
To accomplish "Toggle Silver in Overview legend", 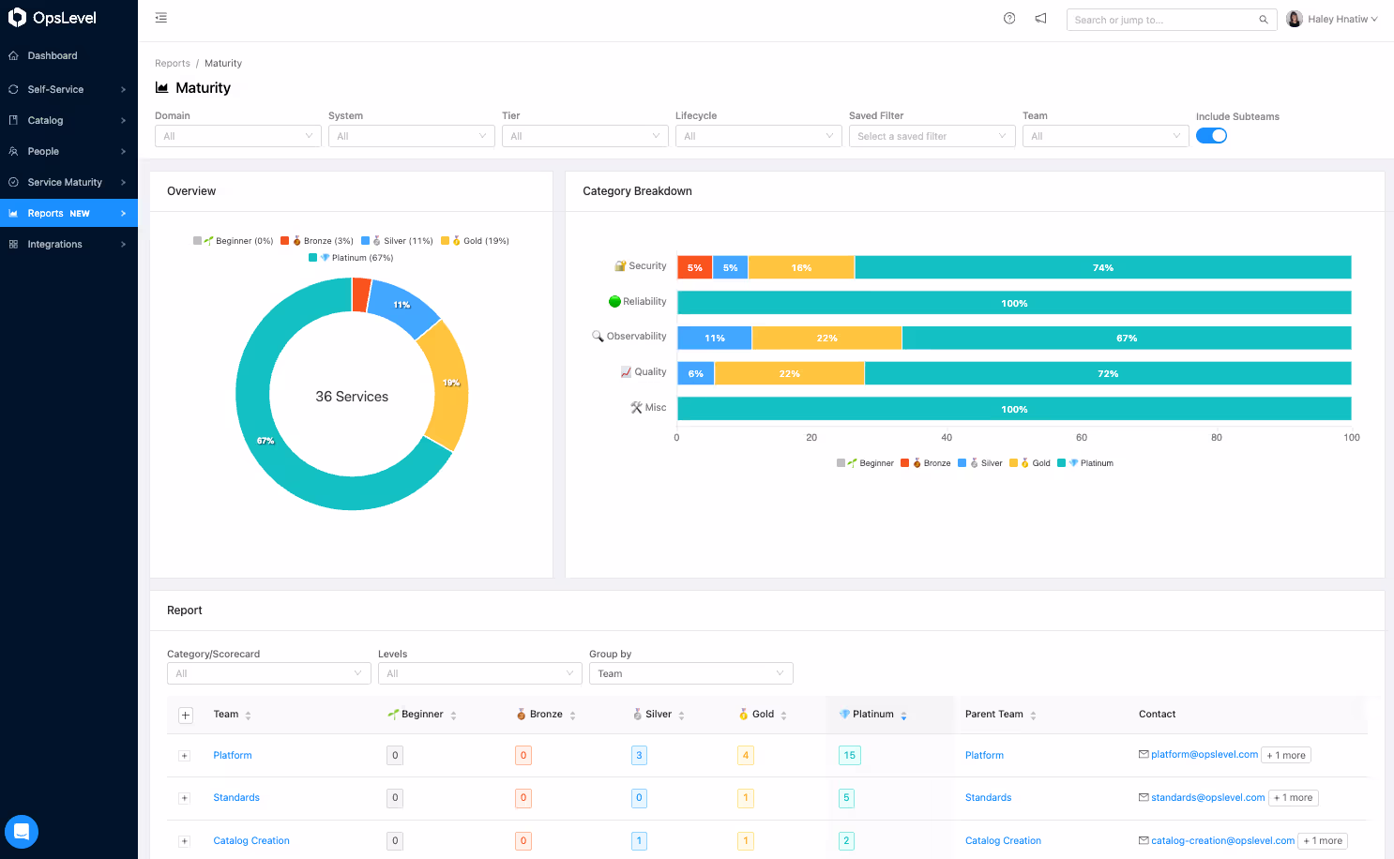I will click(x=398, y=241).
